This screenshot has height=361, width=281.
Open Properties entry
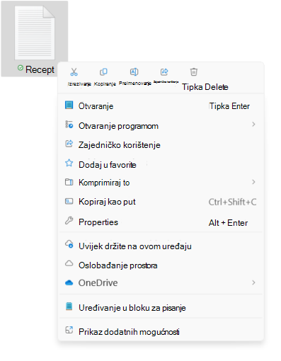[161, 222]
